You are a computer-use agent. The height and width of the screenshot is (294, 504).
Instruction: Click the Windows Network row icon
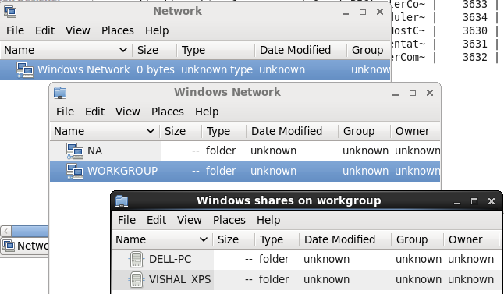[x=25, y=70]
